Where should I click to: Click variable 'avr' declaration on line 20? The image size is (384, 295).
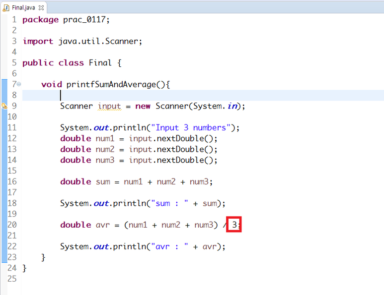(103, 225)
